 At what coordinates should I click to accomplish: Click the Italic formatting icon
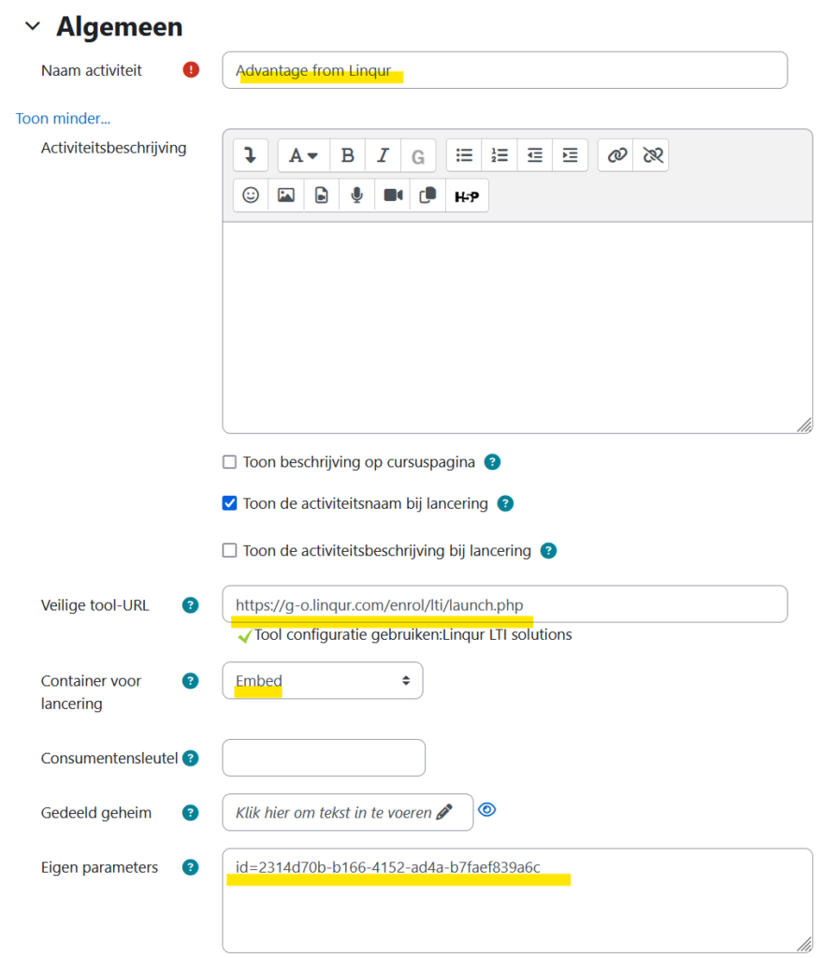pos(383,155)
